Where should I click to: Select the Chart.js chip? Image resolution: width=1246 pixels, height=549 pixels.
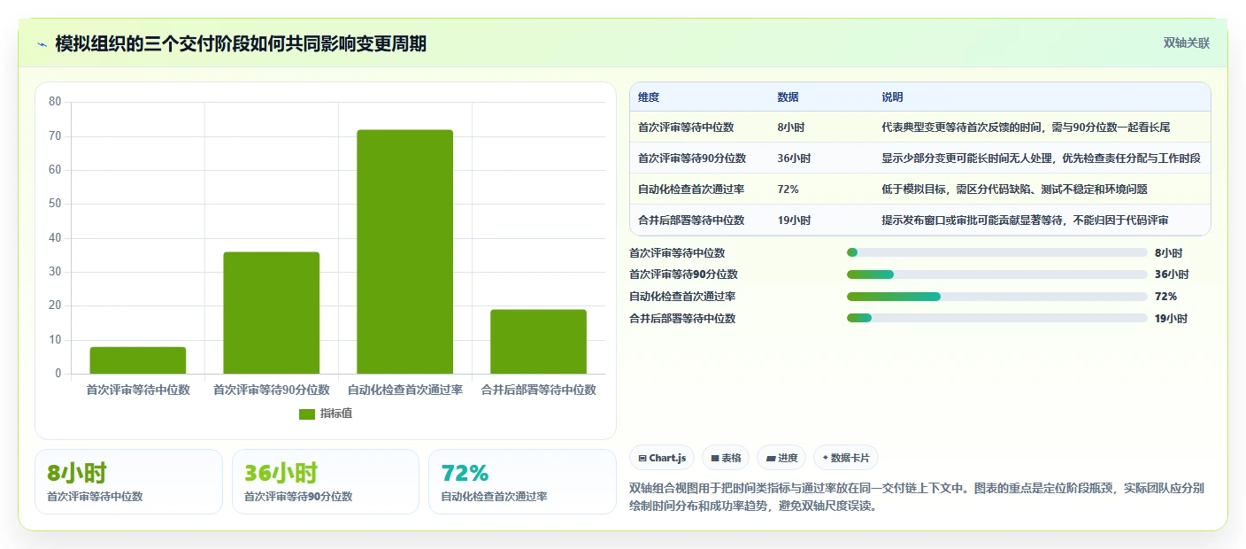pyautogui.click(x=662, y=458)
